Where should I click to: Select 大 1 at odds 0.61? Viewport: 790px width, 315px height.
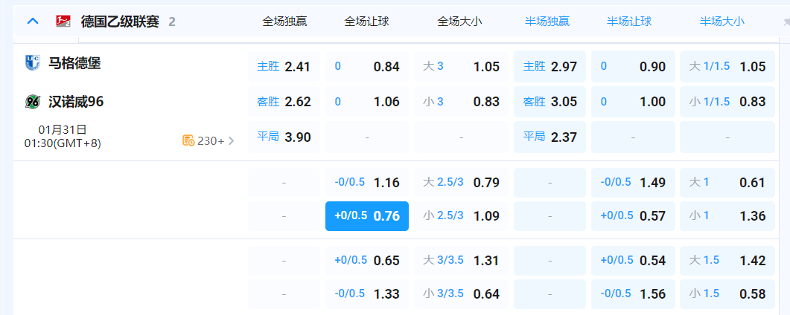(727, 182)
